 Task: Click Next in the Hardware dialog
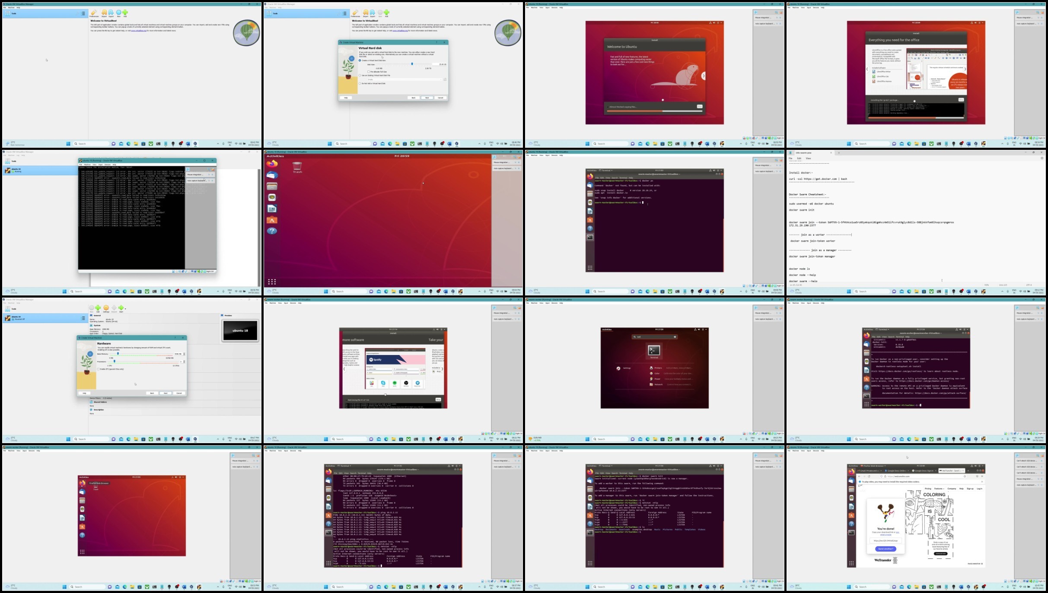coord(166,393)
